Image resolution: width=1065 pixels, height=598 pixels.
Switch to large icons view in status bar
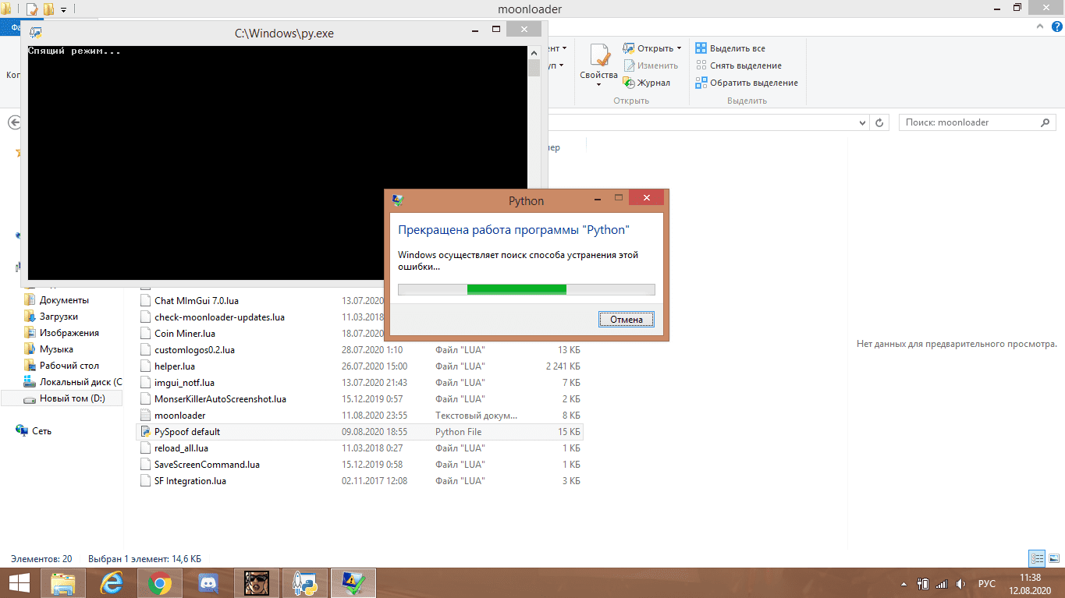point(1053,558)
